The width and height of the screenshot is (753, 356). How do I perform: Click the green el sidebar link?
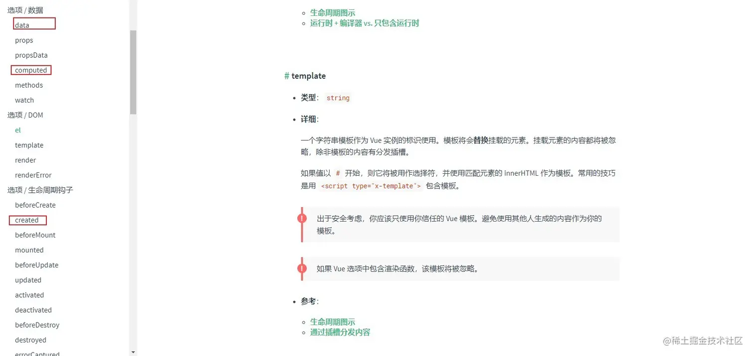tap(18, 130)
